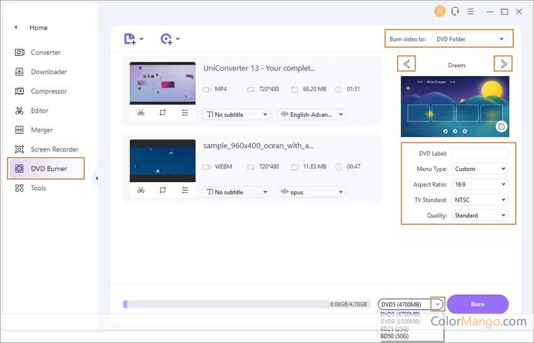Edit the Dream template via pencil icon
The width and height of the screenshot is (534, 343).
(x=501, y=126)
